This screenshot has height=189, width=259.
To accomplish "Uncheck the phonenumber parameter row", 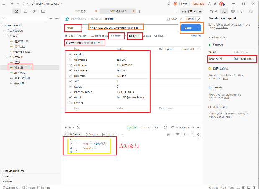I will (70, 92).
